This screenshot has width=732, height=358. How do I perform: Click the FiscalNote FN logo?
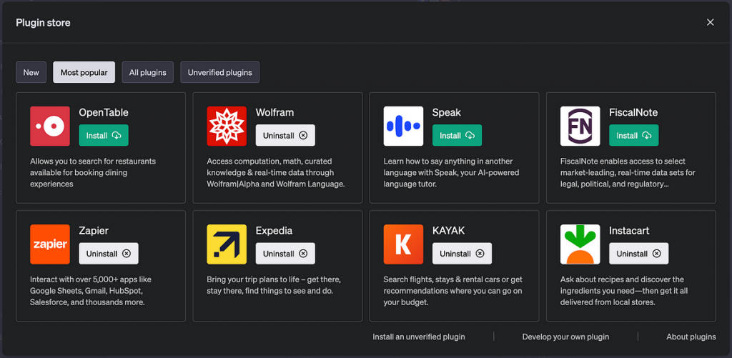580,126
